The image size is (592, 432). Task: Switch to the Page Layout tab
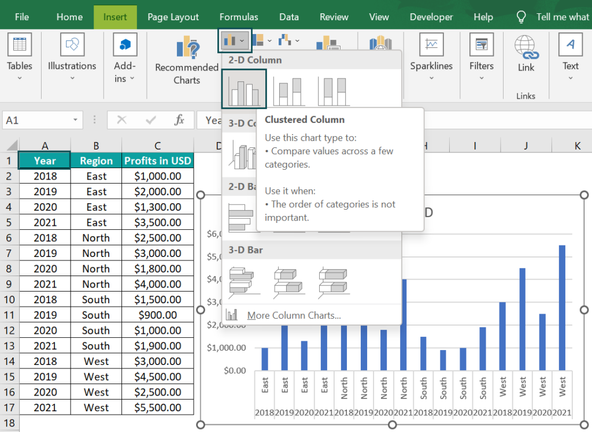173,17
